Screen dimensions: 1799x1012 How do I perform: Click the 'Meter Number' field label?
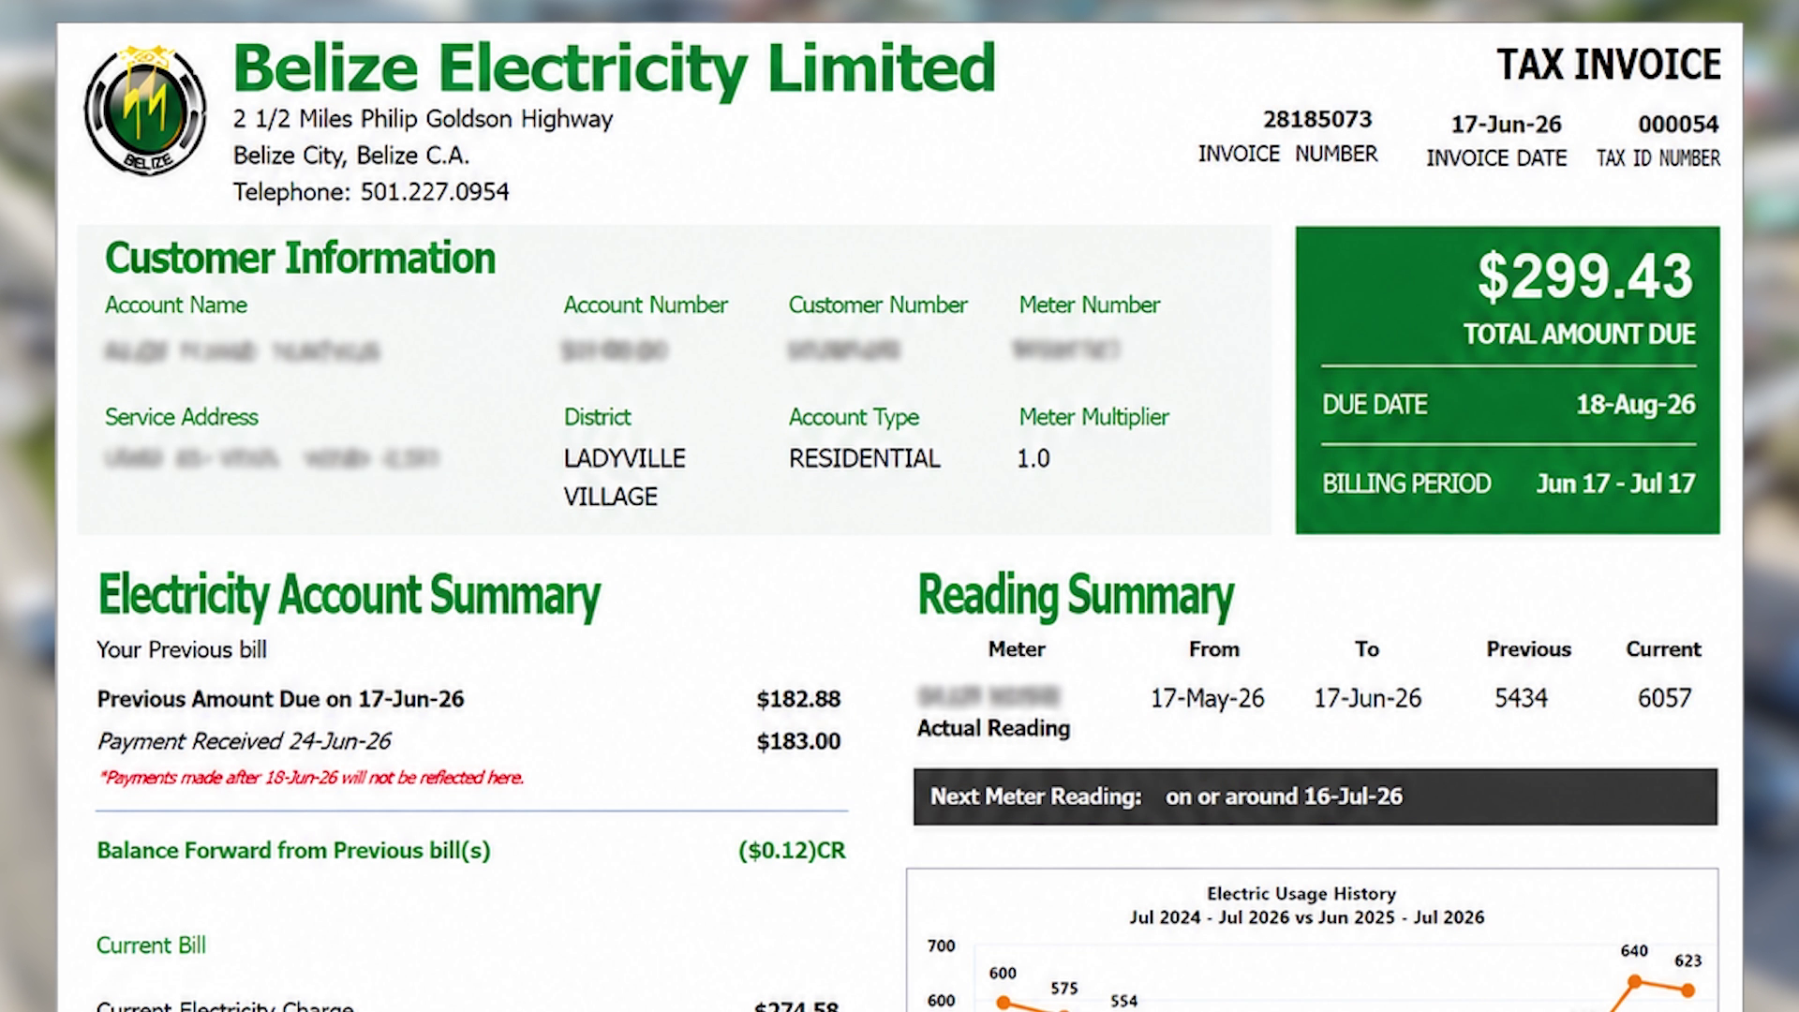pyautogui.click(x=1090, y=305)
